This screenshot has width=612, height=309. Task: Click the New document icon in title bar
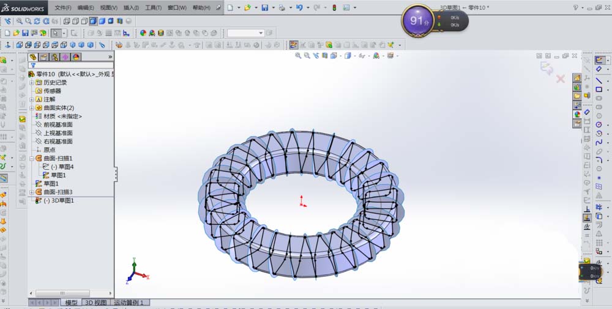pos(230,7)
